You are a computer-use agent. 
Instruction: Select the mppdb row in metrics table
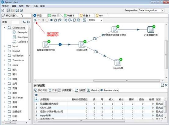tap(99, 116)
